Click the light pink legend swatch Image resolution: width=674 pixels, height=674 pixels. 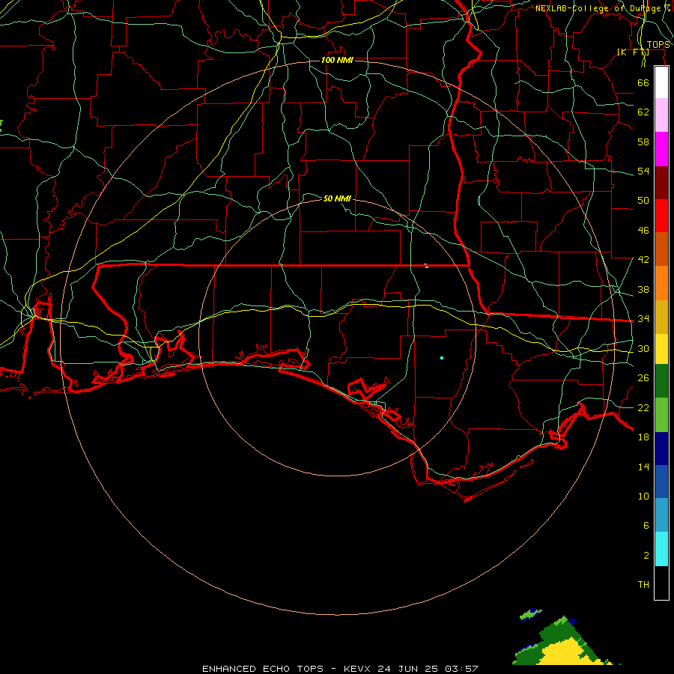tap(661, 115)
